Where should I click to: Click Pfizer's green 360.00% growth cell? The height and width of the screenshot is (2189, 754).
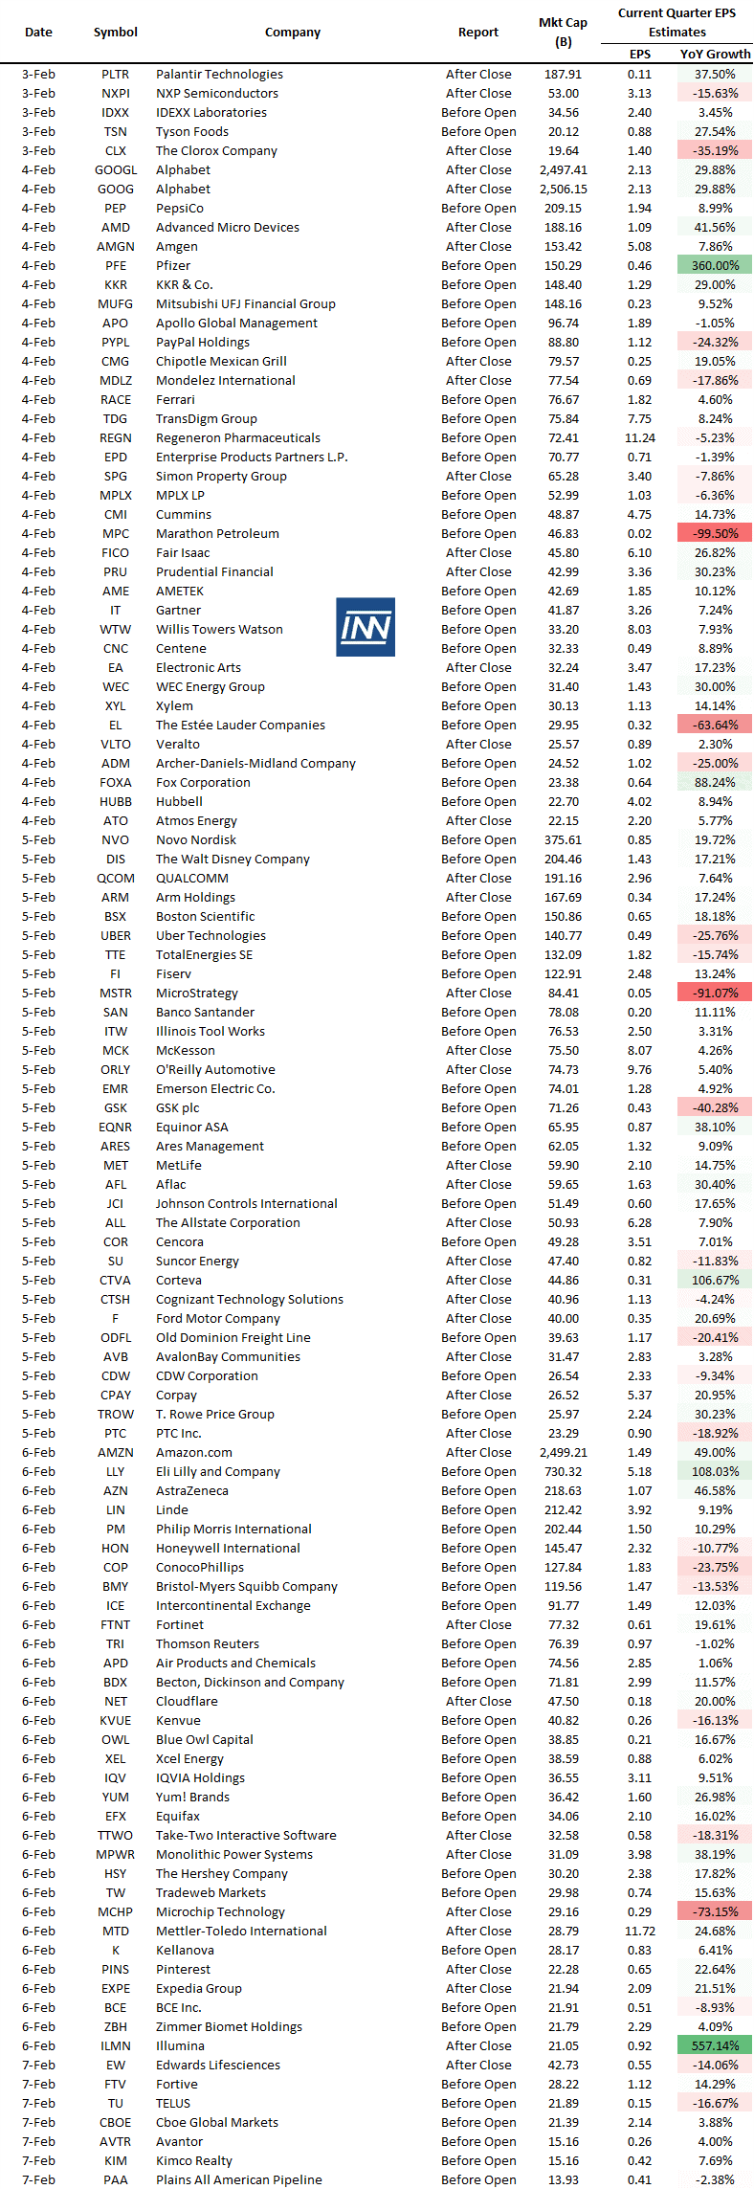(x=715, y=265)
